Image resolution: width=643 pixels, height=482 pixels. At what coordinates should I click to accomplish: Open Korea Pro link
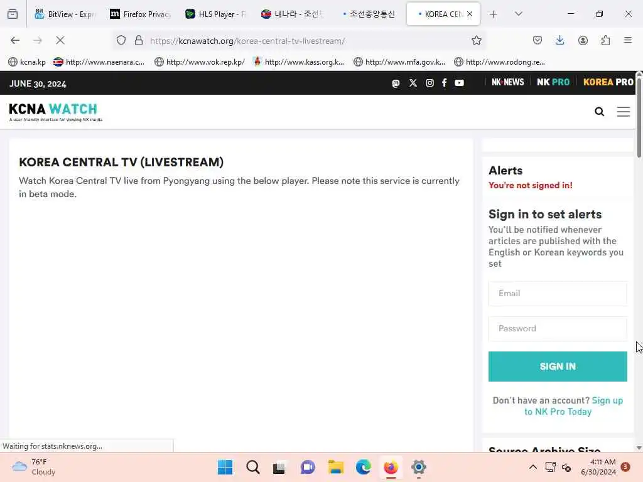[608, 82]
